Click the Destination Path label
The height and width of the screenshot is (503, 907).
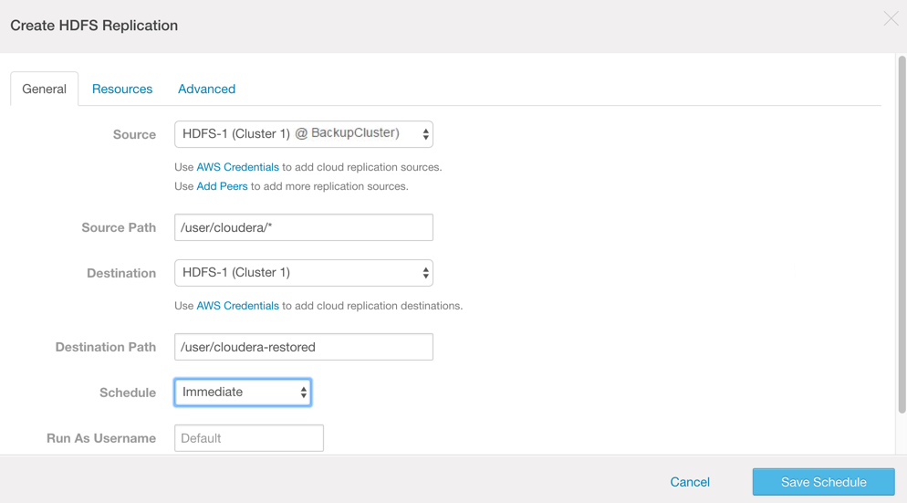tap(106, 347)
